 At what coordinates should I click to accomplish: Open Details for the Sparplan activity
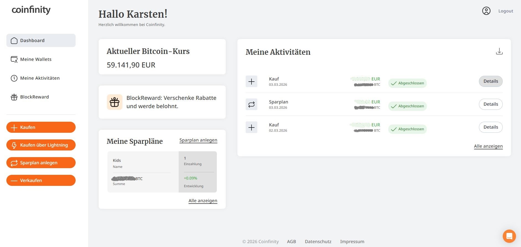click(x=491, y=104)
